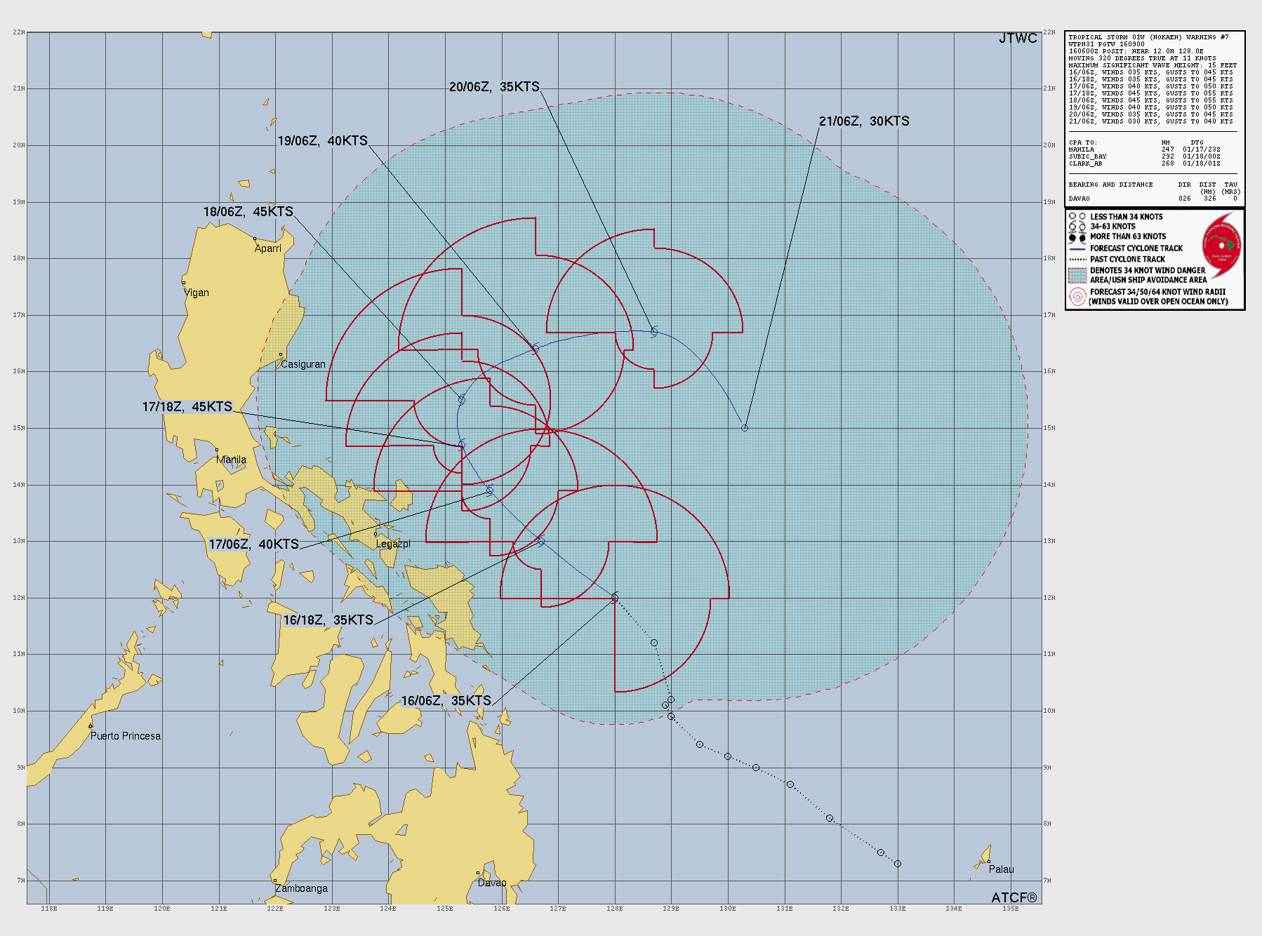Click the JTWC hurricane logo in the legend
1262x936 pixels.
coord(1221,246)
